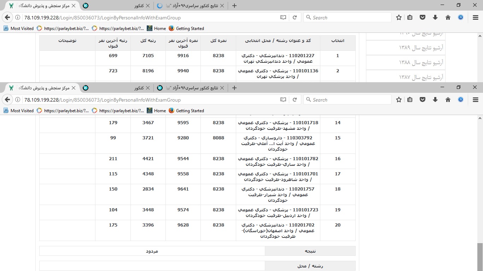Open Home bookmark in upper window

pyautogui.click(x=156, y=29)
